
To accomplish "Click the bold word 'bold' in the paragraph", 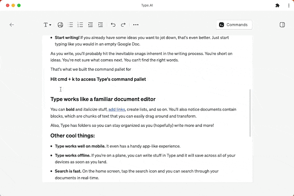I will click(70, 109).
